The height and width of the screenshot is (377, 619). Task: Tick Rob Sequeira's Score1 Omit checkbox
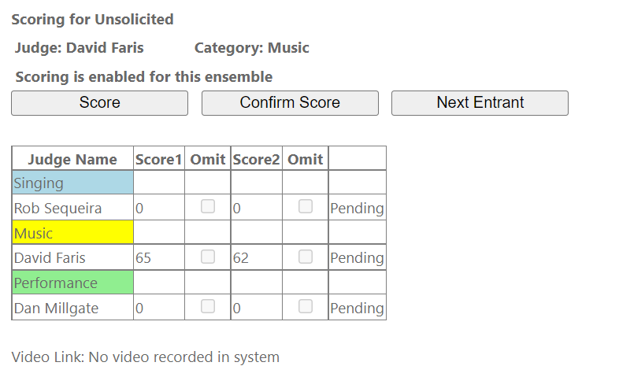pos(208,207)
